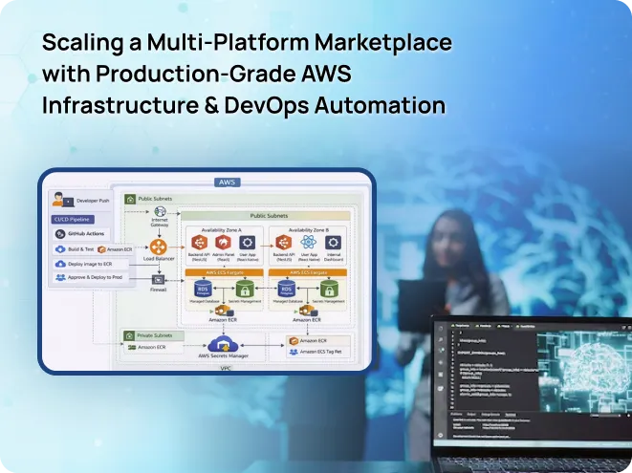Click the Backend API icon in Availability Zone A
The height and width of the screenshot is (473, 632).
pos(199,243)
